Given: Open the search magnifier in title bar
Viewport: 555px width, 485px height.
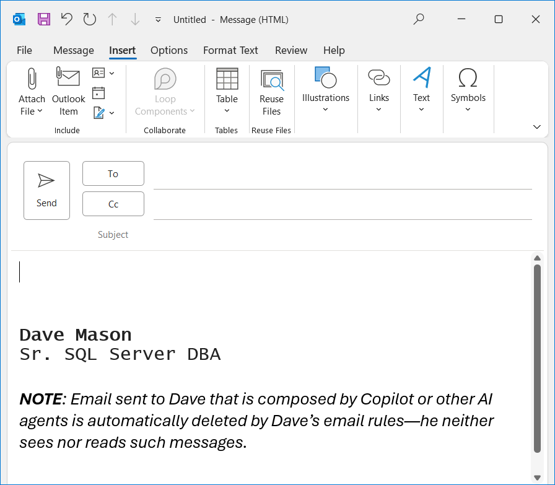Looking at the screenshot, I should coord(419,19).
